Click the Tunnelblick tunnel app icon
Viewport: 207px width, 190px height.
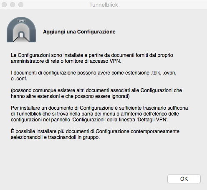21,30
